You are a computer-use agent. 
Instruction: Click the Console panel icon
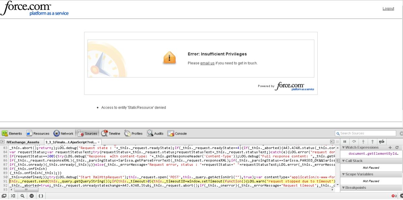tap(171, 134)
